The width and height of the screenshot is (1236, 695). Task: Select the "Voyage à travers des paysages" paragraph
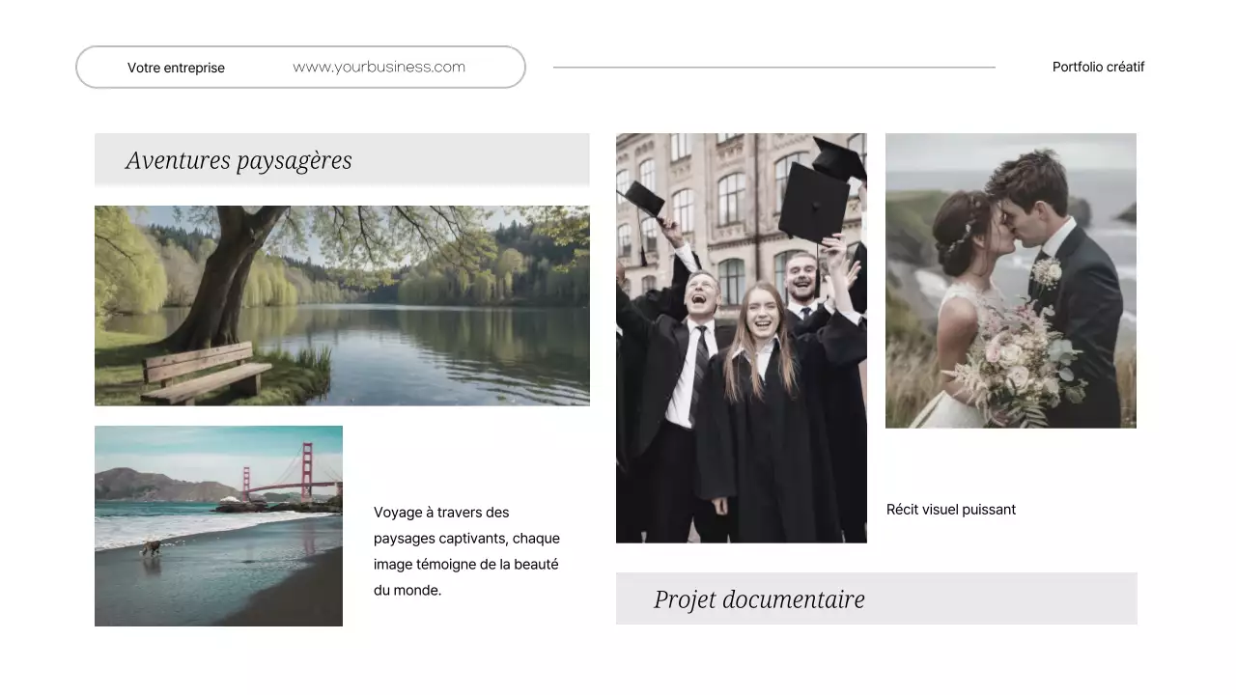click(x=466, y=551)
